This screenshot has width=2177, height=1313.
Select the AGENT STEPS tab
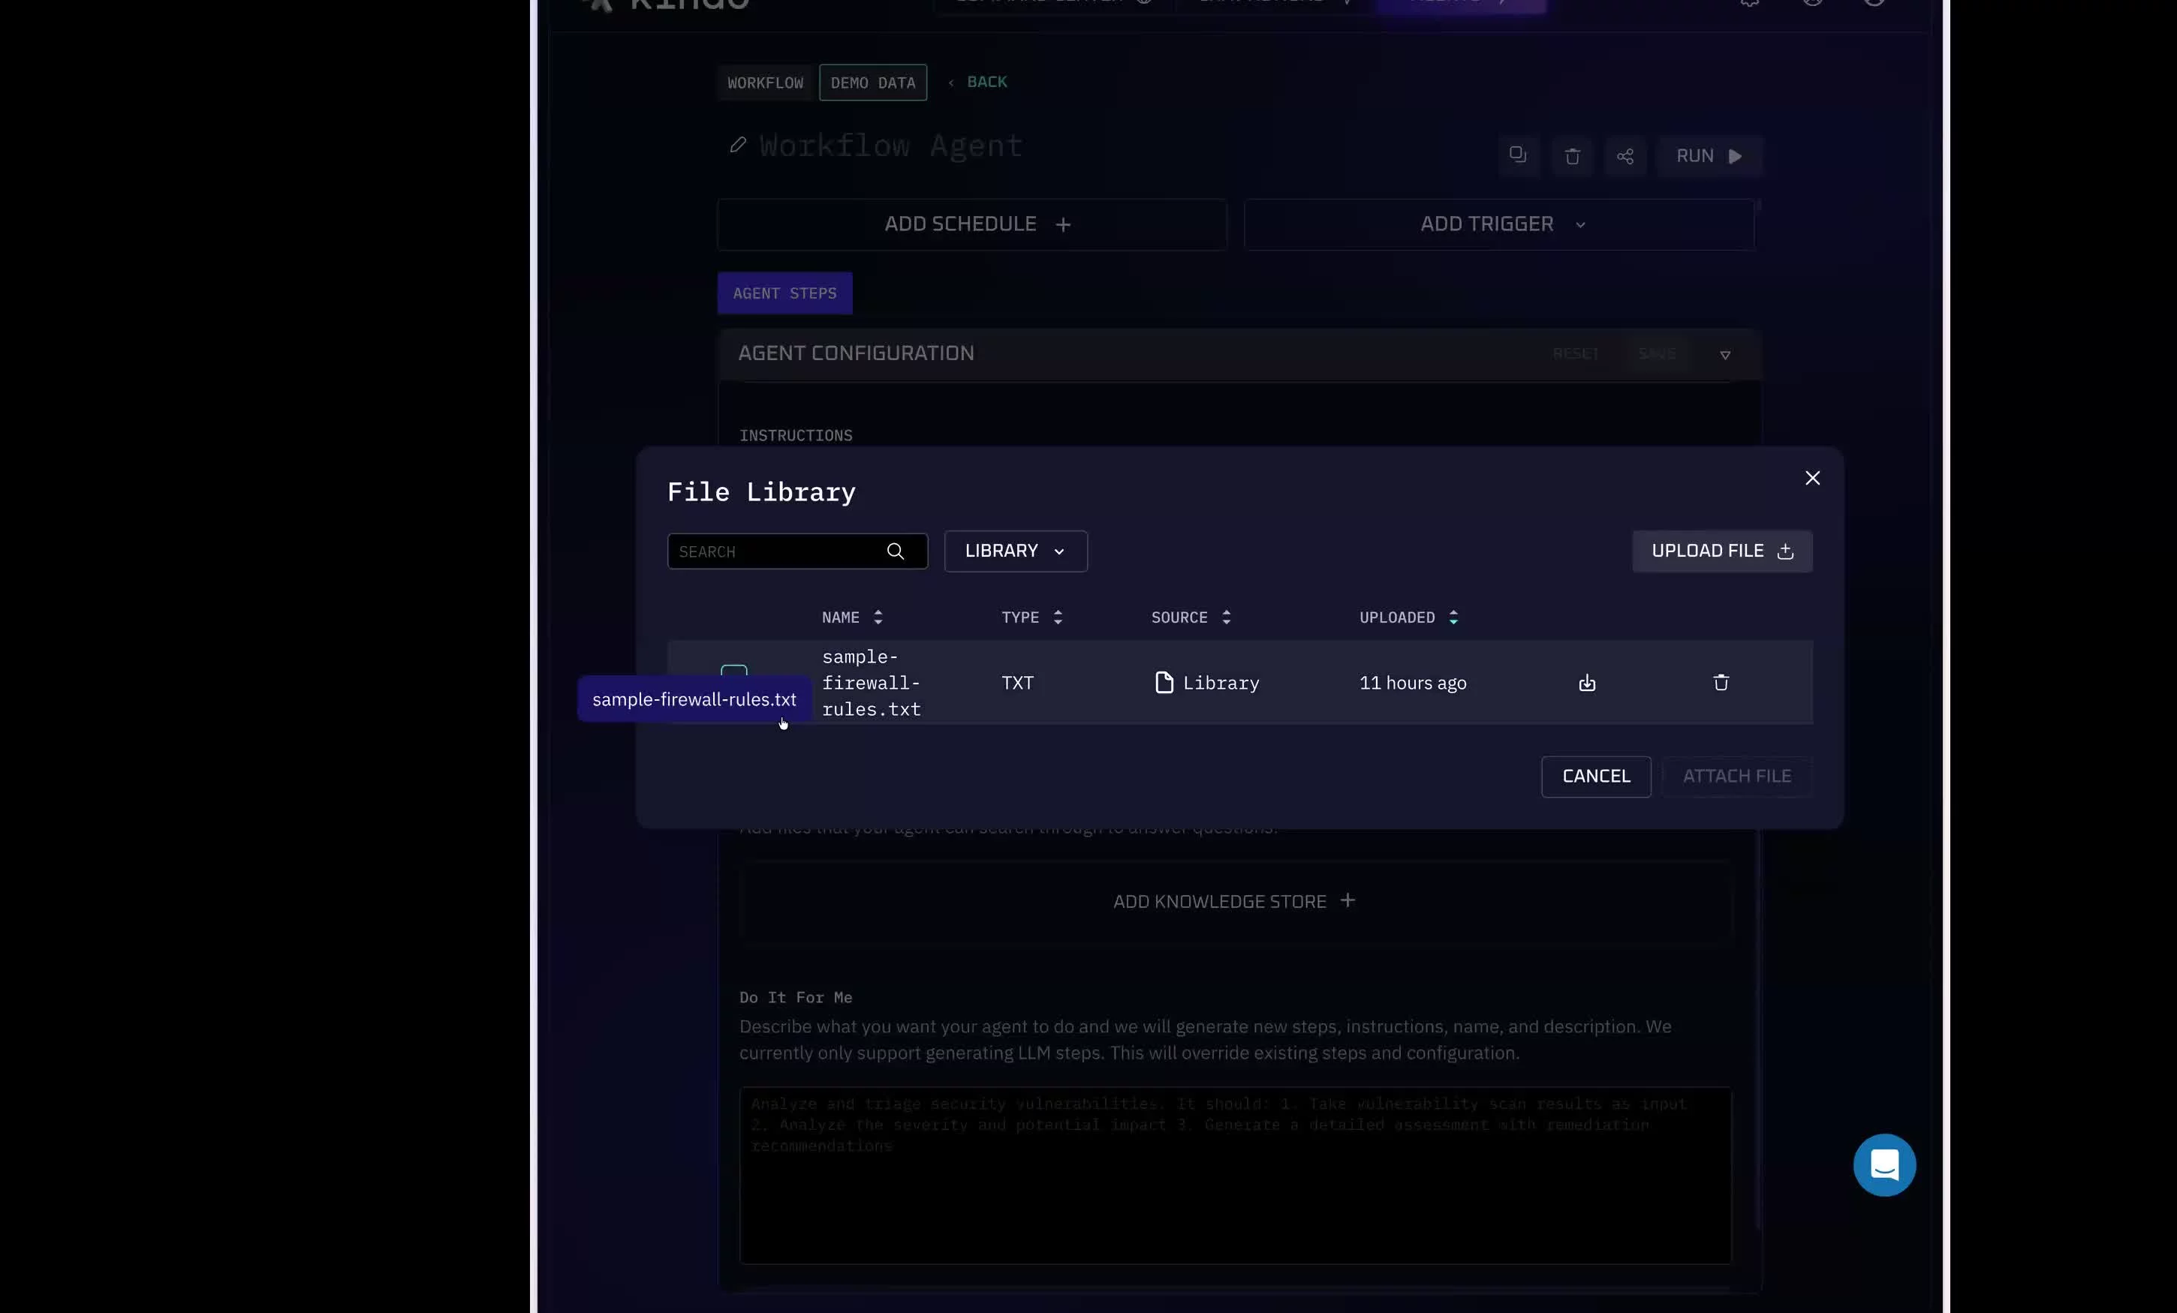784,293
